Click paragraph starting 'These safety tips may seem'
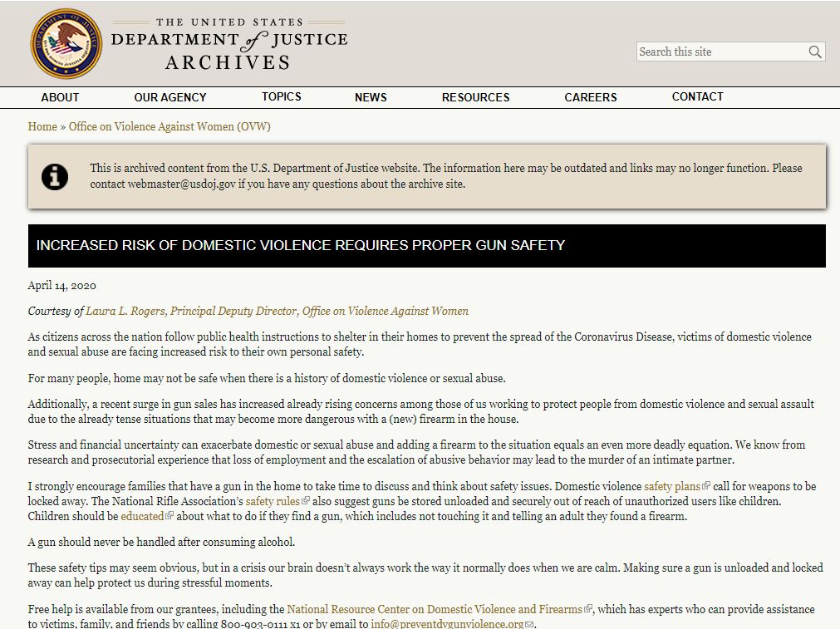This screenshot has height=629, width=840. [425, 575]
